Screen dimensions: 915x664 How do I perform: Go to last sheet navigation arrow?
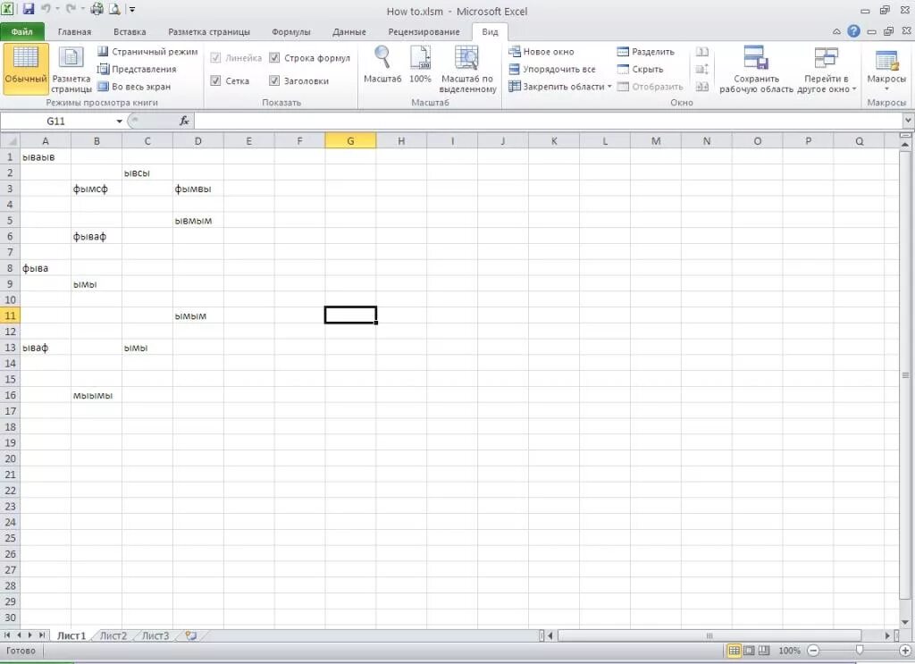point(41,635)
